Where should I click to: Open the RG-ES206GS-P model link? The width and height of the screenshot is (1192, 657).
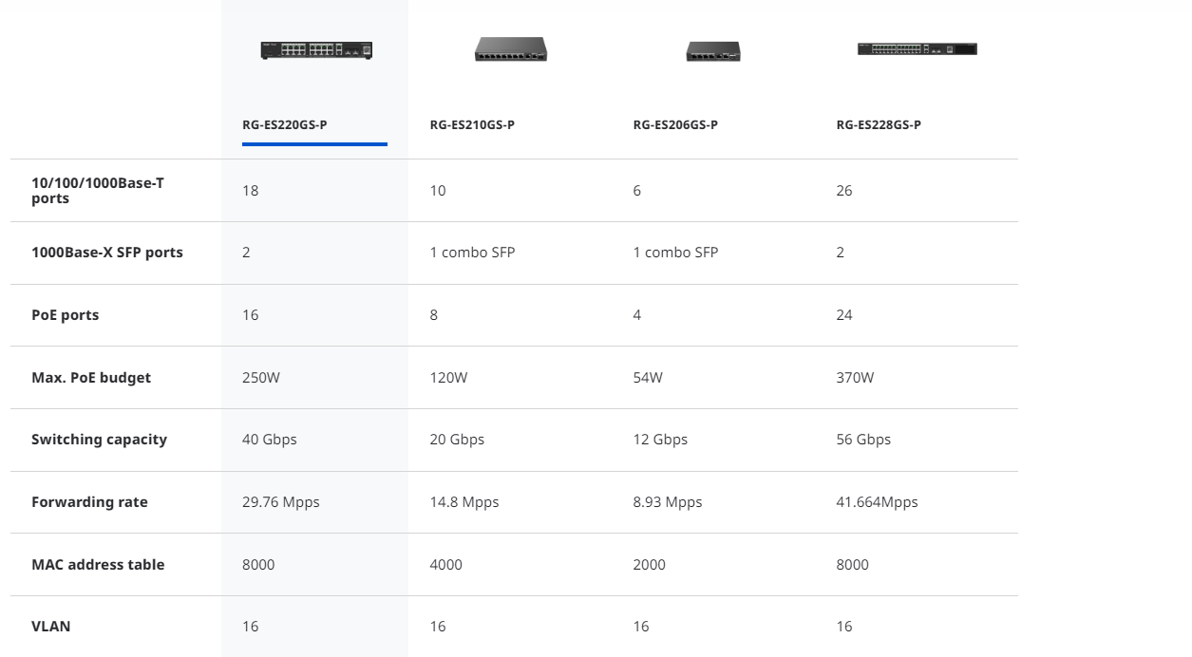675,124
